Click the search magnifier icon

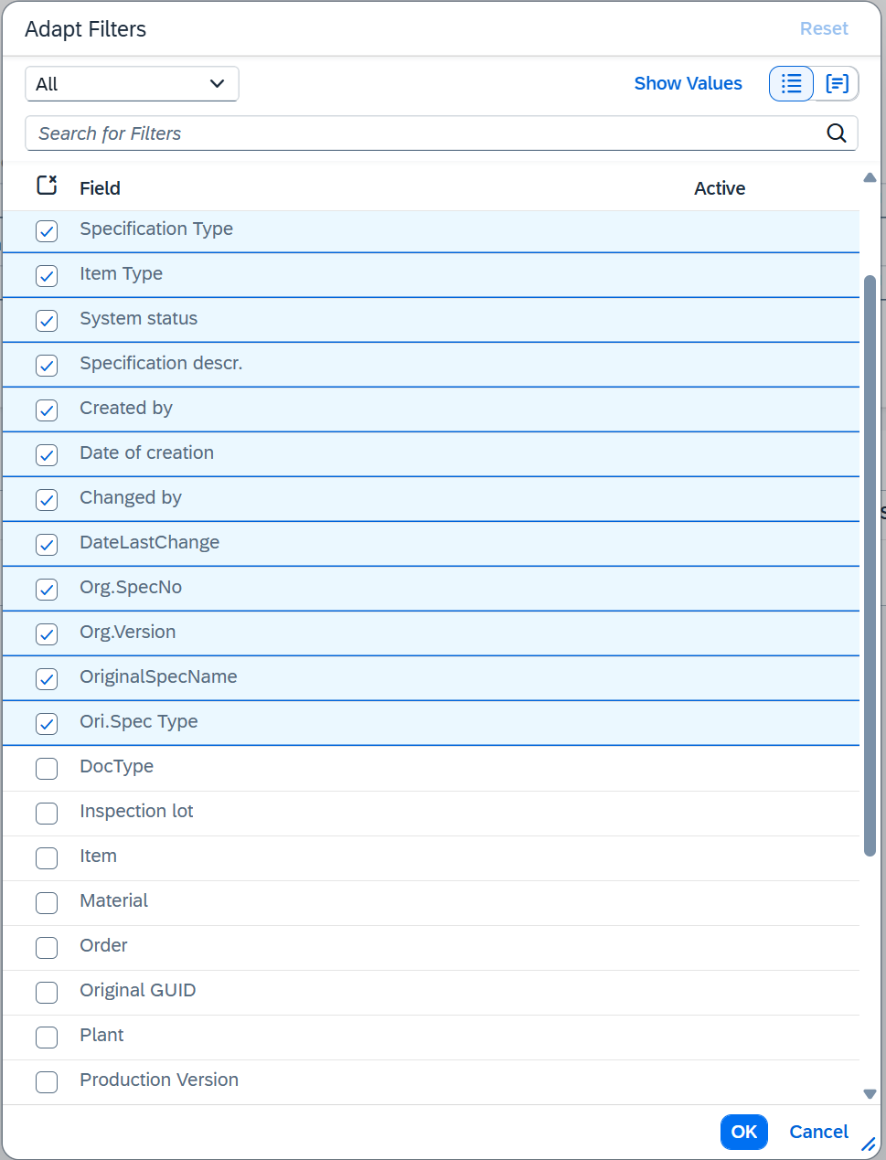[x=836, y=133]
